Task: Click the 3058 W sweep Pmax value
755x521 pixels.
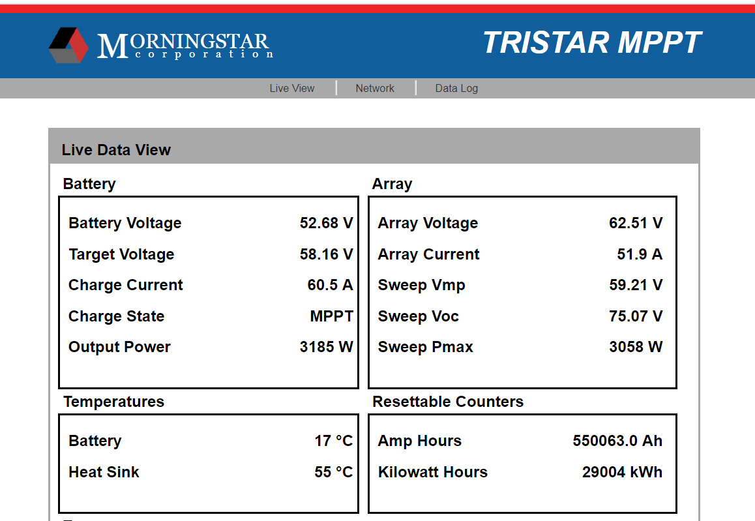Action: [636, 347]
